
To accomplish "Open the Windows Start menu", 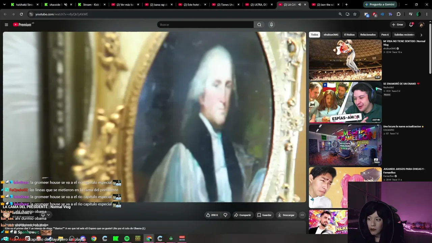I will (6, 239).
